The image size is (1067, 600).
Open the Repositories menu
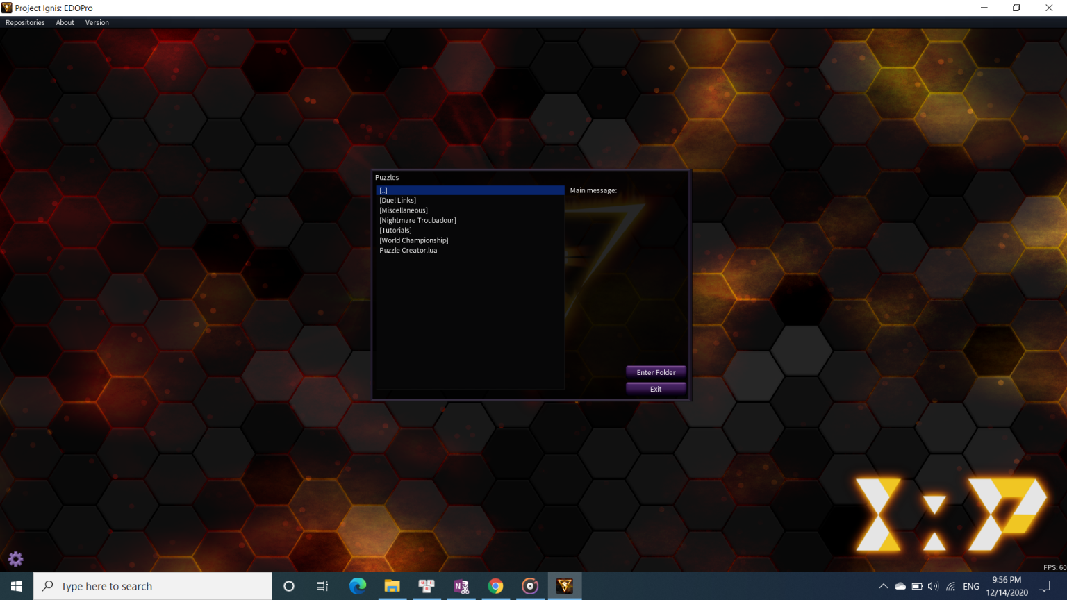pos(25,22)
